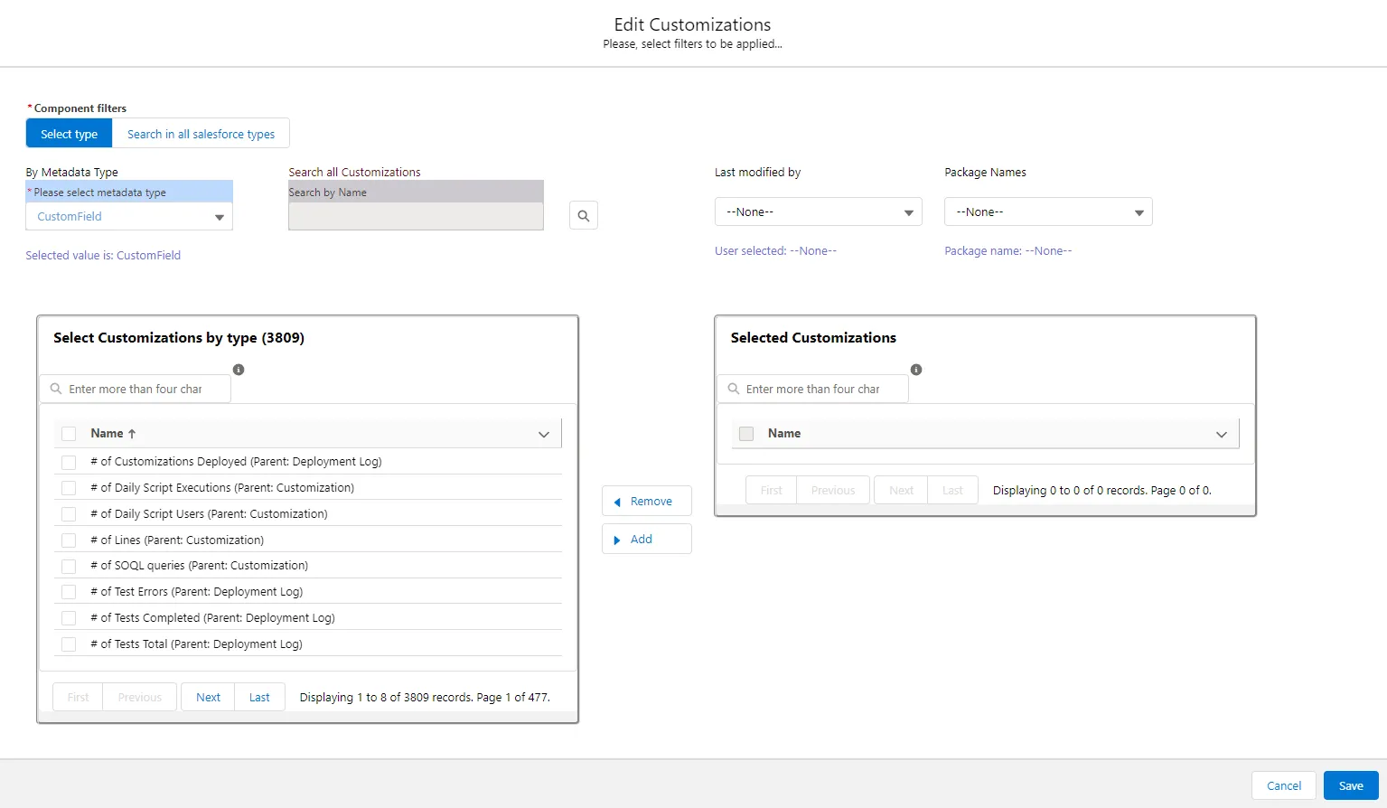Viewport: 1387px width, 808px height.
Task: Click the magnifier search icon button
Action: tap(584, 215)
